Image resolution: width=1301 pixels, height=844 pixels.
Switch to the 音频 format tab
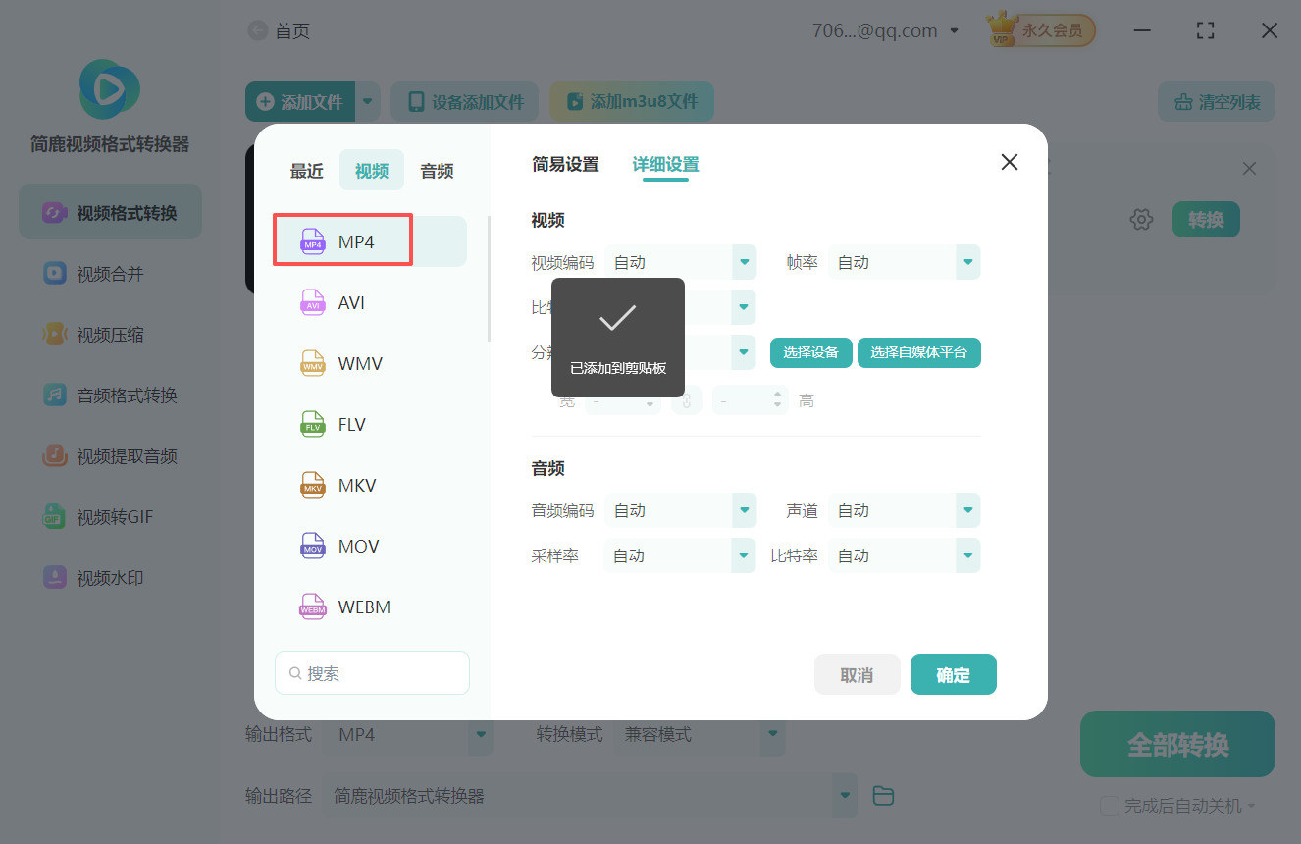tap(436, 170)
